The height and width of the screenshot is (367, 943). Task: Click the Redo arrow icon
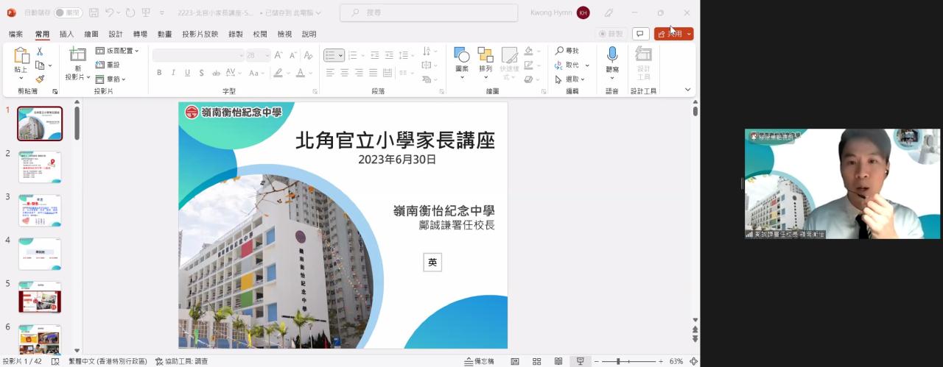coord(130,13)
